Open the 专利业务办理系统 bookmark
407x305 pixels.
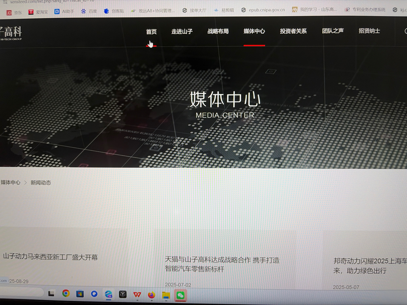pyautogui.click(x=365, y=10)
